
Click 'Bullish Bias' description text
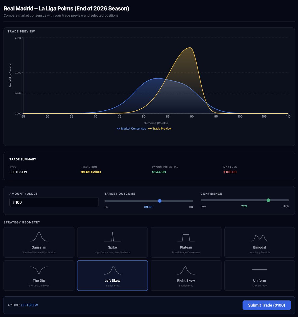[112, 286]
